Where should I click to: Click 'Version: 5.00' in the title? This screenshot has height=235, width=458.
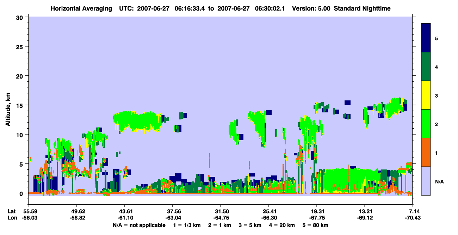[x=311, y=8]
